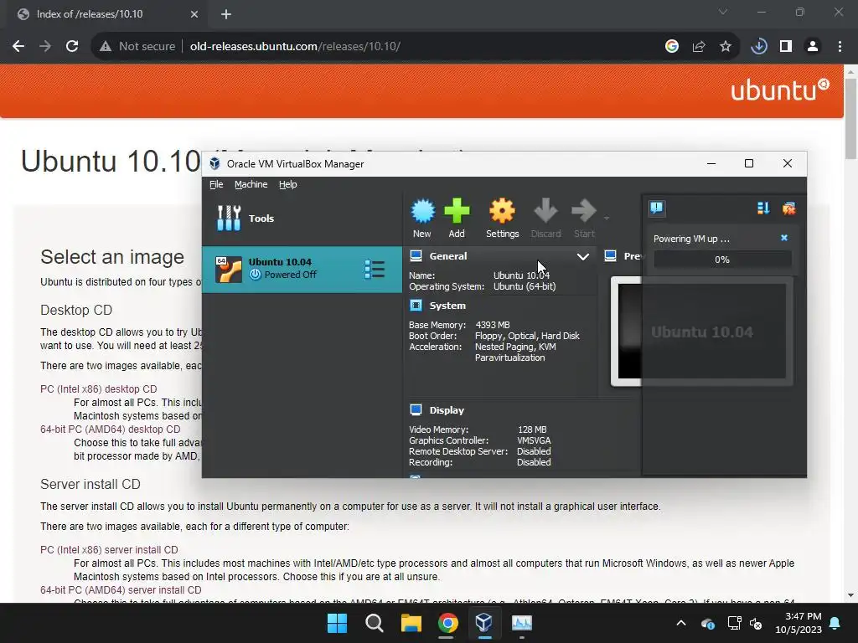Collapse the General section chevron
This screenshot has height=643, width=858.
pyautogui.click(x=583, y=256)
